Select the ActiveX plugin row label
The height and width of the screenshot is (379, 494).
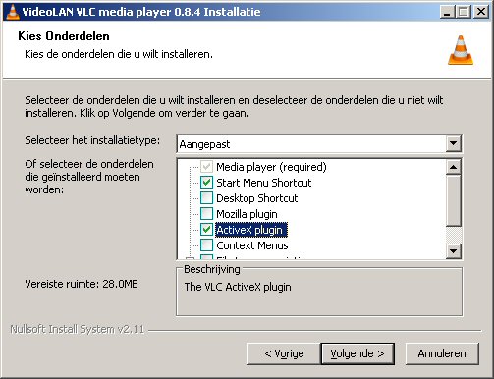point(251,230)
